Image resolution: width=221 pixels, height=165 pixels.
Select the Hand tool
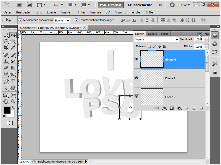[6, 101]
